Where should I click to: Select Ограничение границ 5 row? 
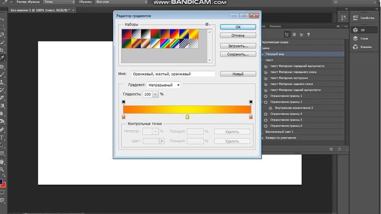[x=303, y=120]
